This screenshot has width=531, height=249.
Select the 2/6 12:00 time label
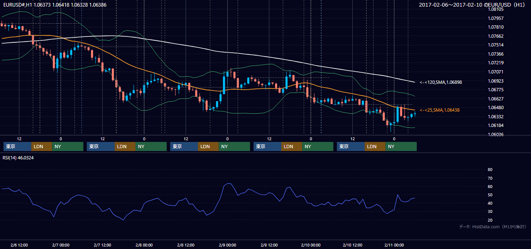click(19, 245)
